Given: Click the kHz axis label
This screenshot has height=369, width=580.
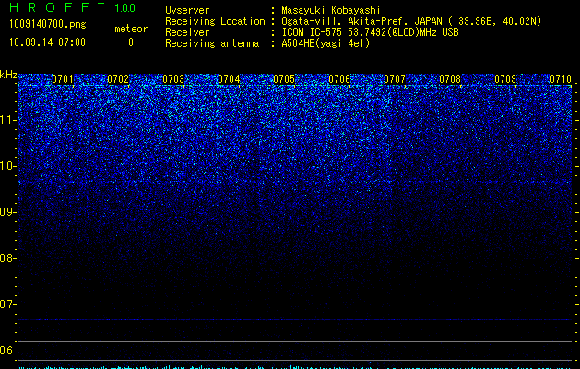Looking at the screenshot, I should tap(8, 75).
